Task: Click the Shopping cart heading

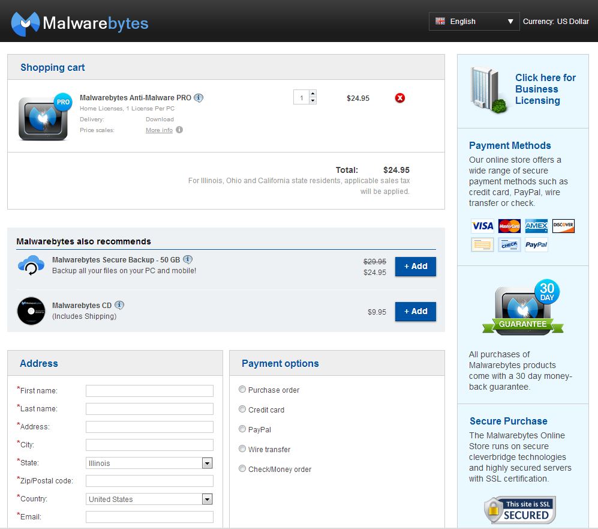Action: point(53,68)
